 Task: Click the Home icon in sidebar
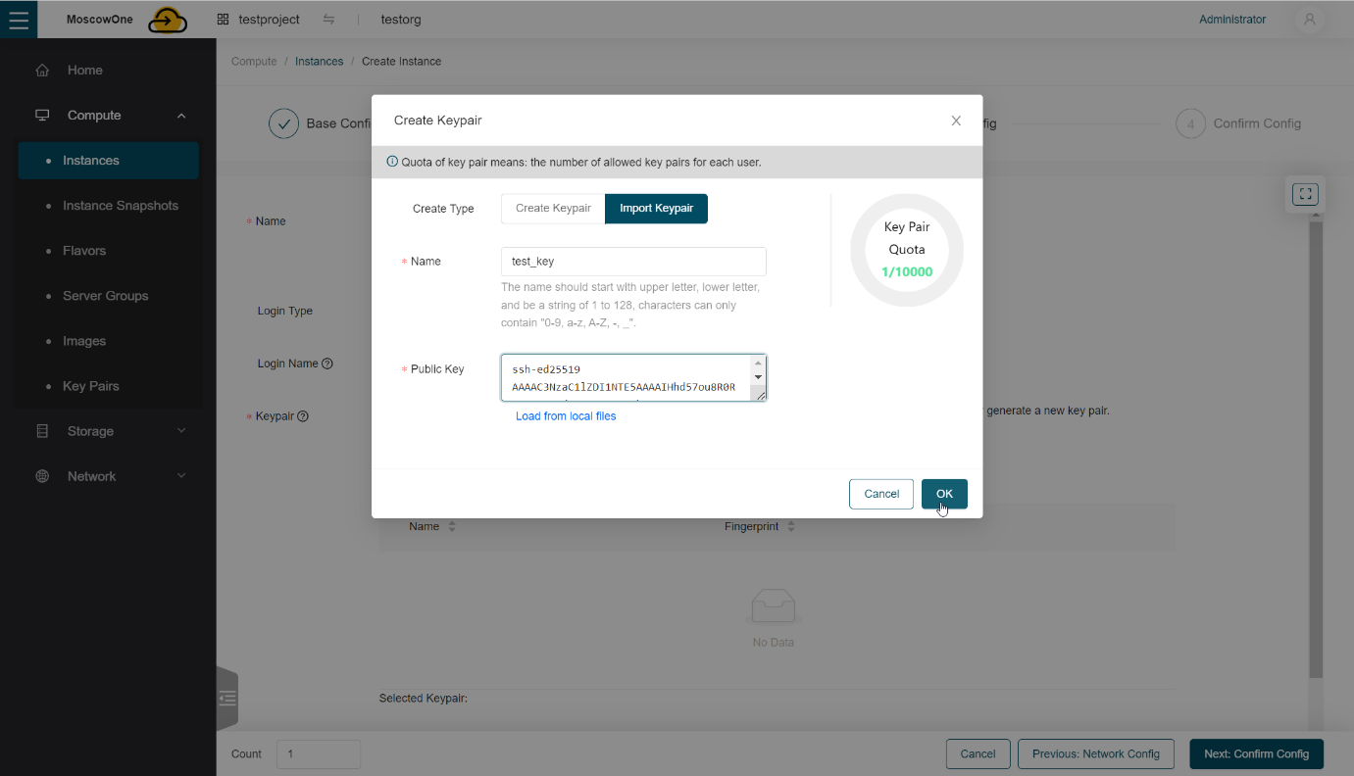(x=41, y=70)
